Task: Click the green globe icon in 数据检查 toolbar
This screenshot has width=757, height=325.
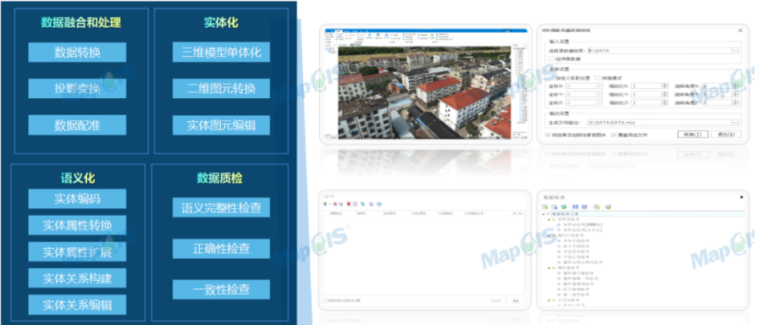Action: pos(564,207)
